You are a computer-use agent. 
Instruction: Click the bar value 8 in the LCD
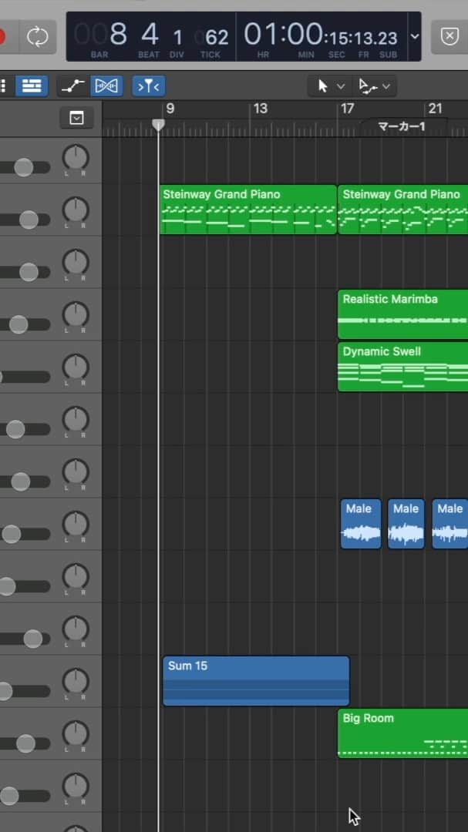(117, 35)
